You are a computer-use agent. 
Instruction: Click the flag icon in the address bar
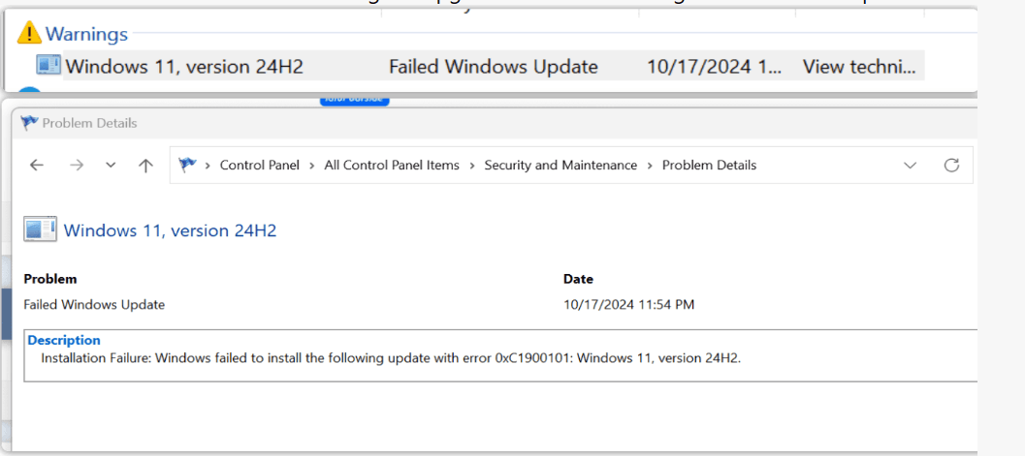[x=188, y=165]
